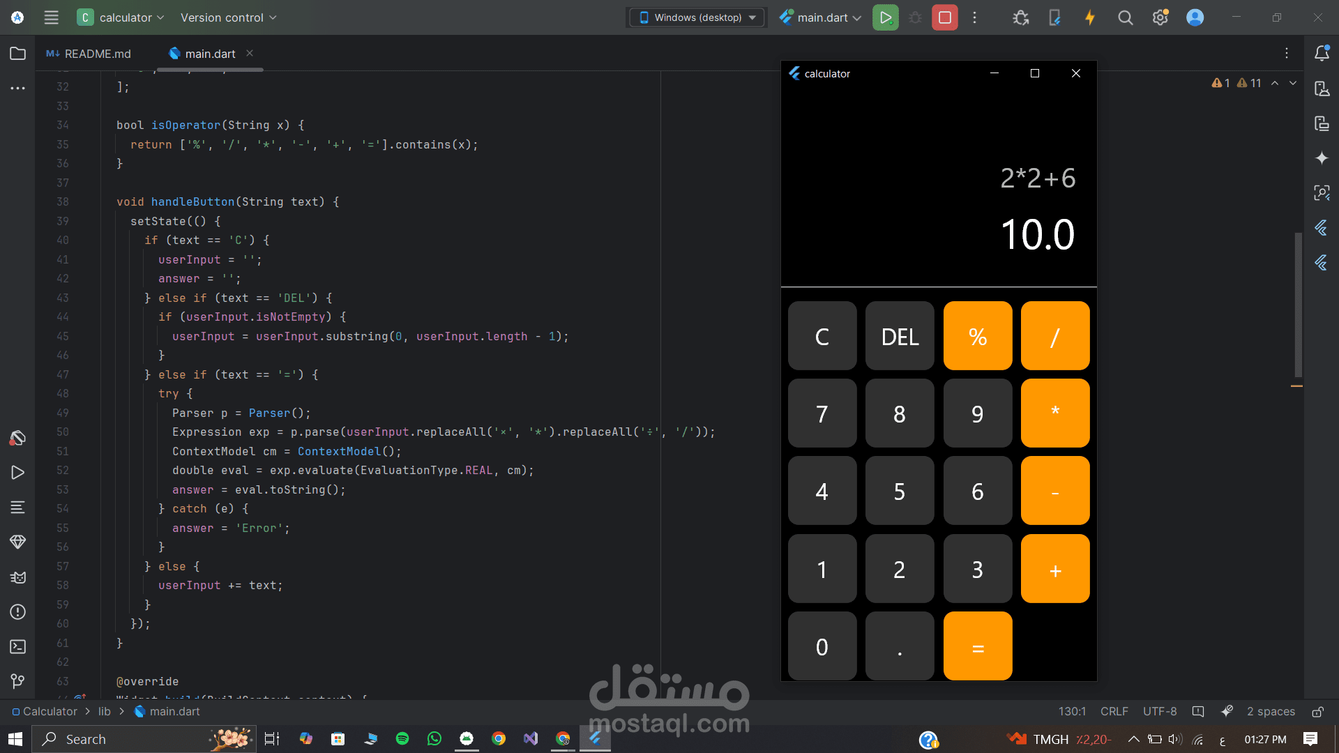This screenshot has height=753, width=1339.
Task: Switch to the README.md tab
Action: tap(97, 53)
